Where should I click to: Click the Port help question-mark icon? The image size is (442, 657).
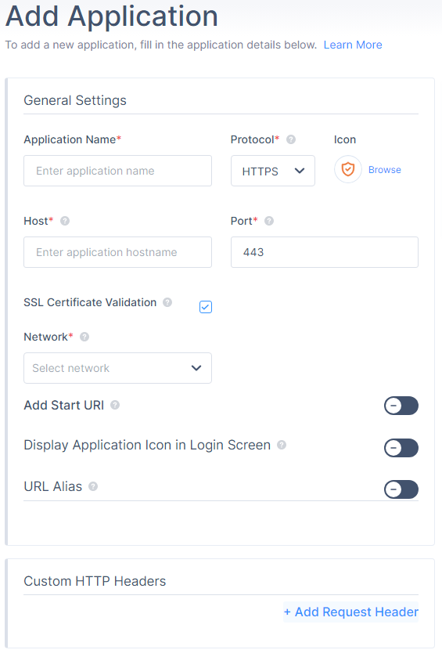269,221
